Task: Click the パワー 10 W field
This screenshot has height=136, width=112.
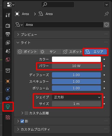Action: click(x=76, y=66)
